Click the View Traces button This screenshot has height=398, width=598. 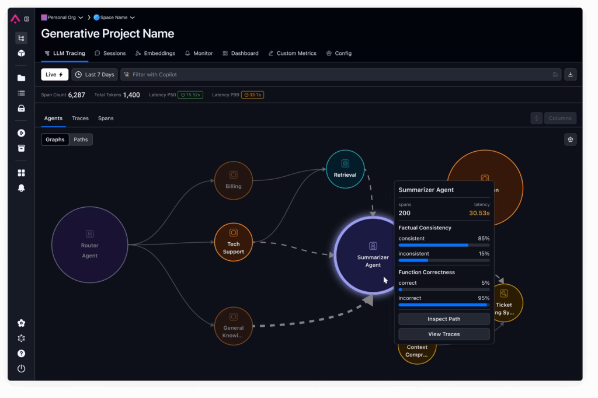(444, 334)
